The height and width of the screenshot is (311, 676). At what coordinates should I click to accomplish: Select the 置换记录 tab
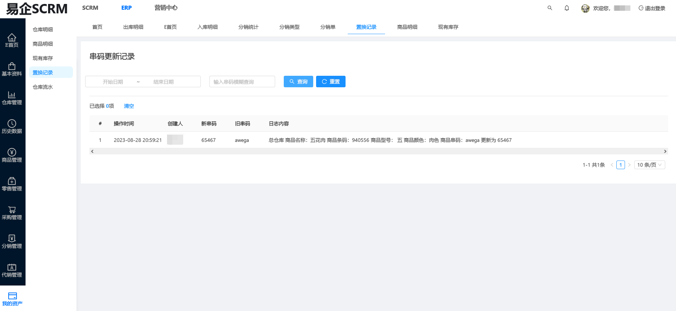point(366,27)
